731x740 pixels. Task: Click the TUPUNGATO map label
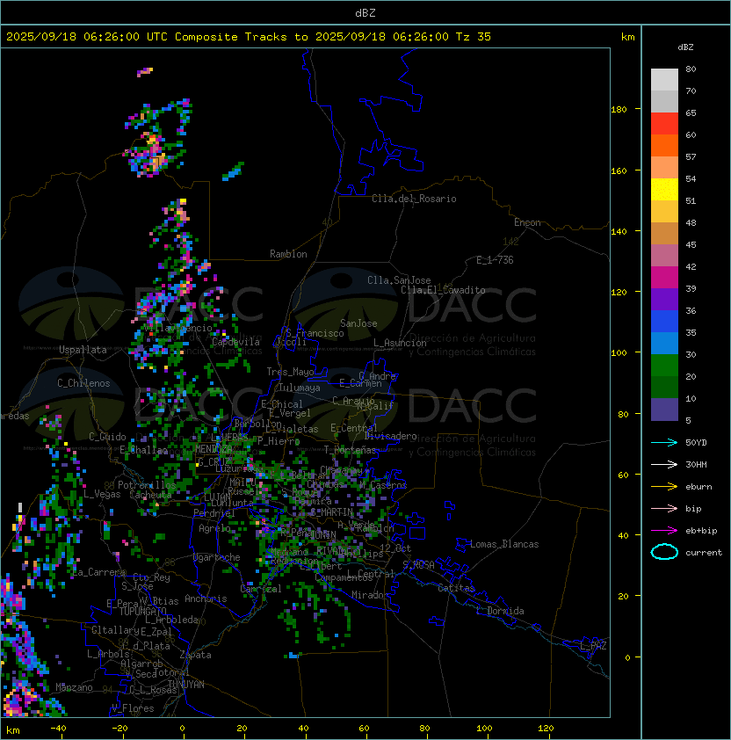click(x=142, y=611)
